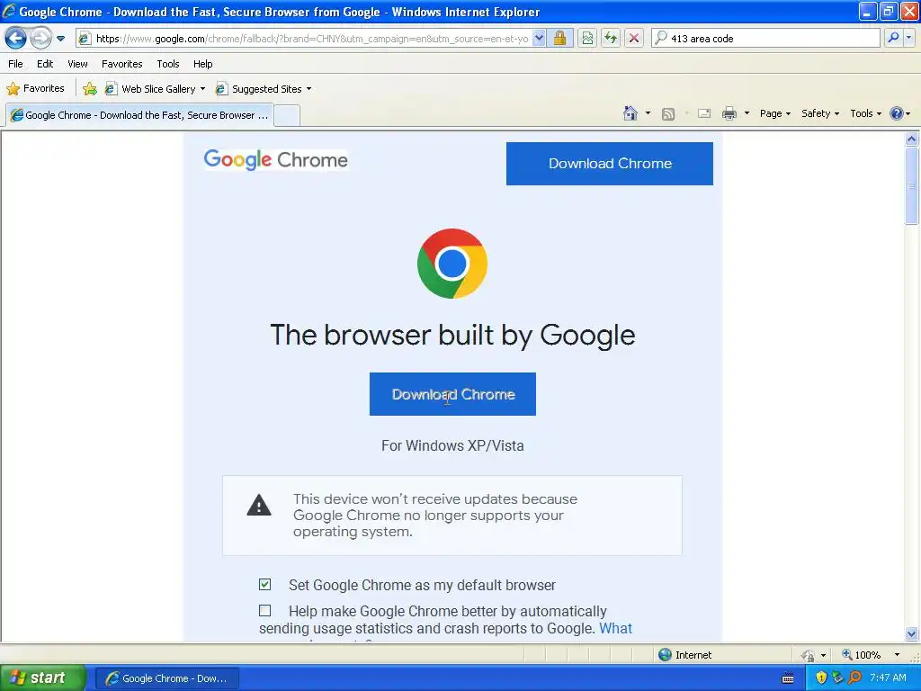
Task: Open the Favorites star button panel
Action: point(35,89)
